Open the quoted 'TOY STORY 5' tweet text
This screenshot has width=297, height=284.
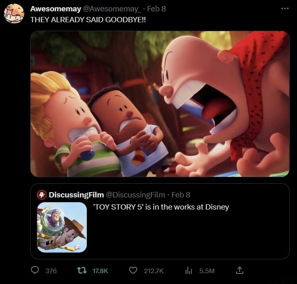(161, 207)
